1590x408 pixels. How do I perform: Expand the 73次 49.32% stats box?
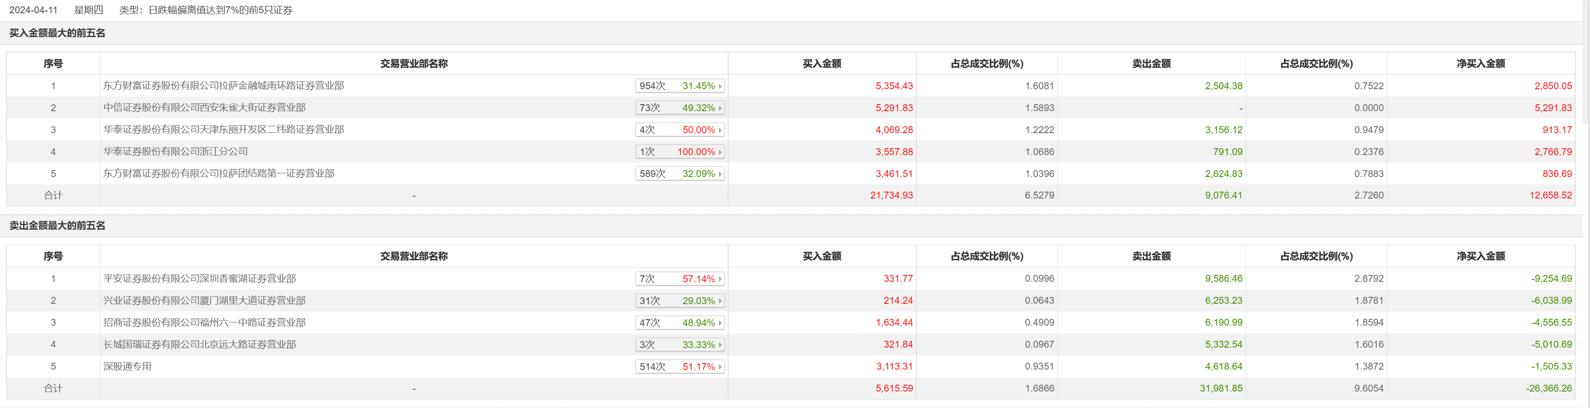pos(680,108)
